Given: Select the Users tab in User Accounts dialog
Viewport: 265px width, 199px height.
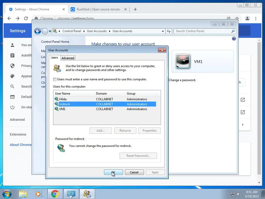Looking at the screenshot, I should [x=54, y=58].
